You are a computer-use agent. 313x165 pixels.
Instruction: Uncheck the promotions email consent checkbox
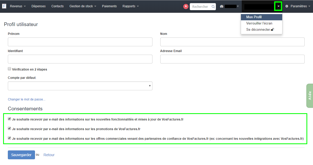click(9, 128)
